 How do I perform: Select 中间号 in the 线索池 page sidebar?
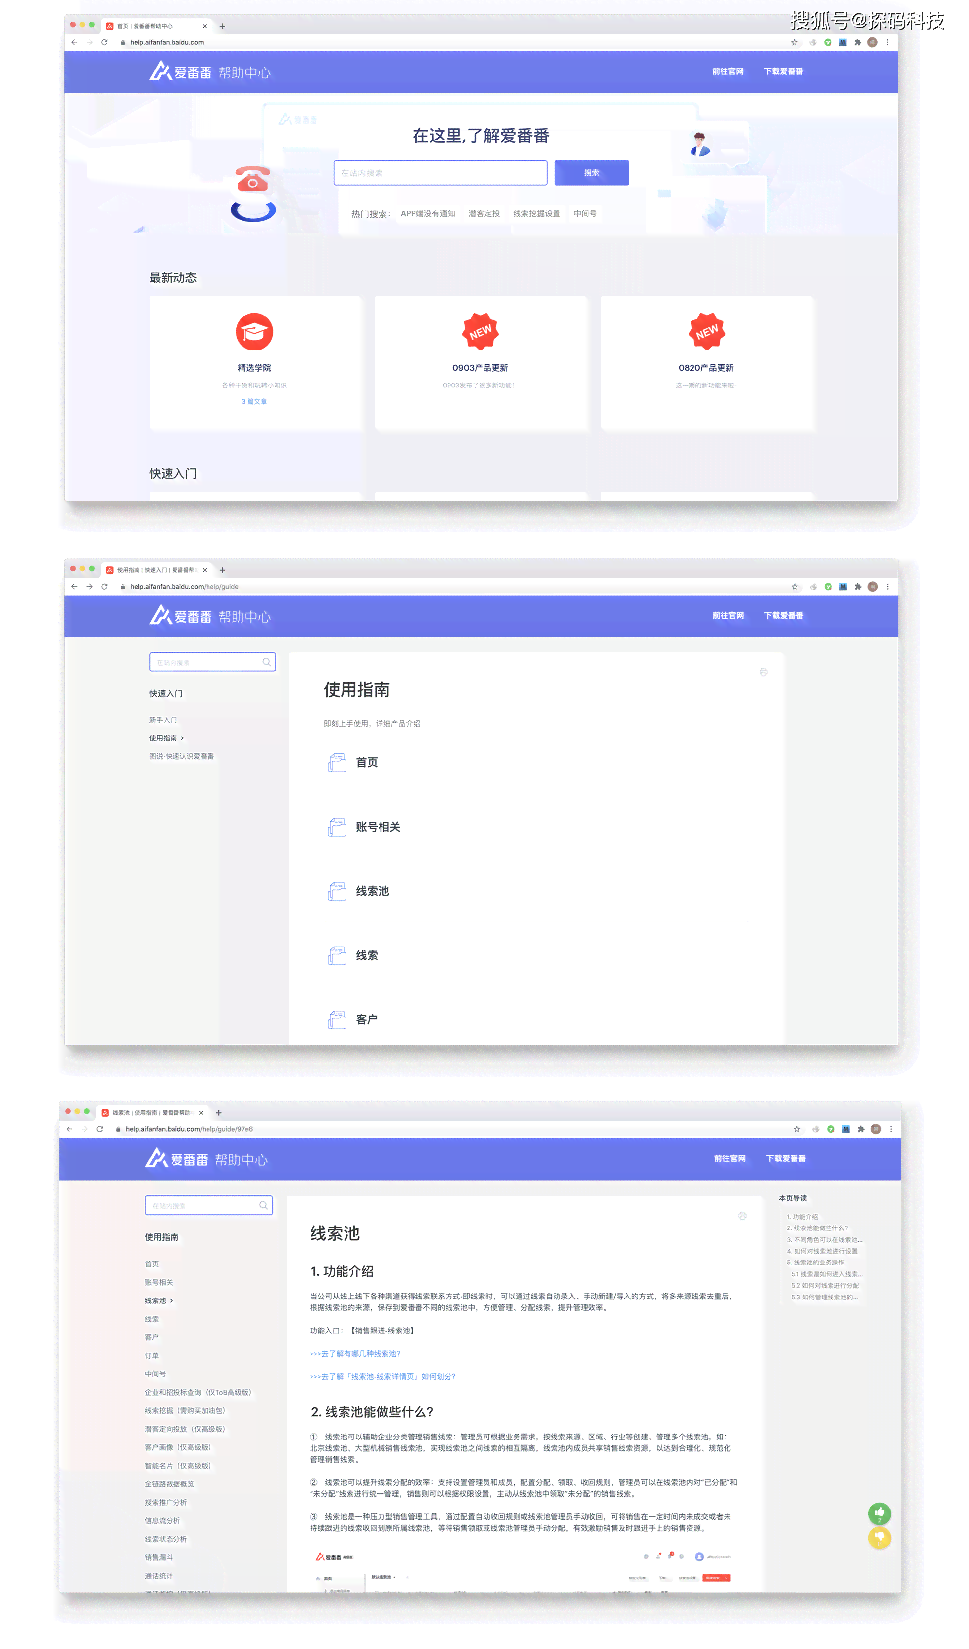tap(155, 1374)
